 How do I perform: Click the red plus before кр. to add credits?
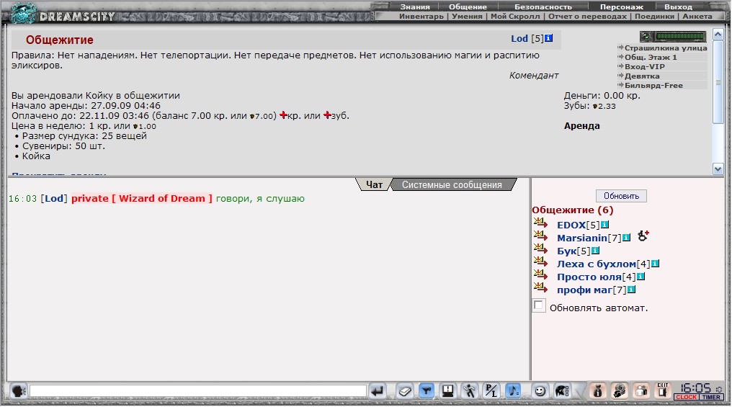click(283, 115)
